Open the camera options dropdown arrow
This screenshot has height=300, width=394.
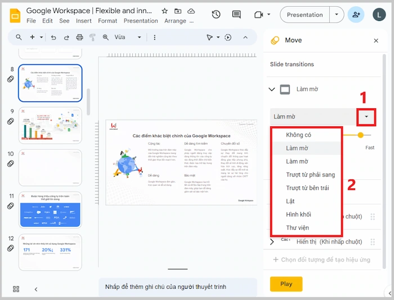[268, 14]
